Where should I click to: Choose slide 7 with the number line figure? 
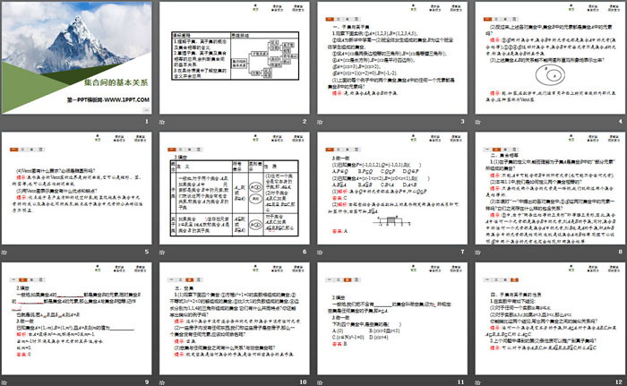pos(393,185)
